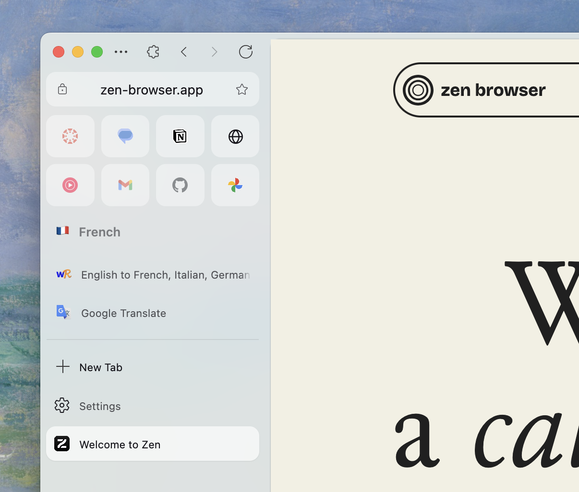
Task: Click the French flag icon
Action: pos(62,231)
